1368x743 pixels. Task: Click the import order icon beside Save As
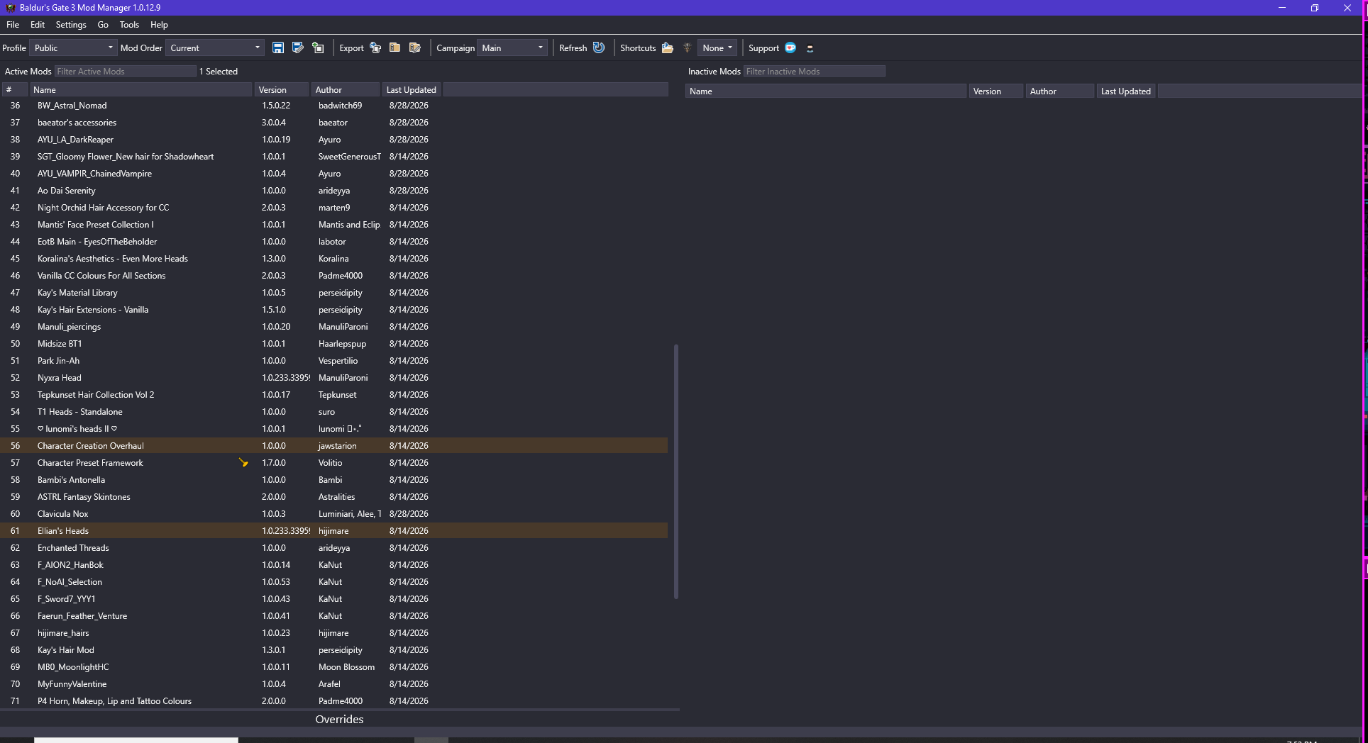[318, 48]
